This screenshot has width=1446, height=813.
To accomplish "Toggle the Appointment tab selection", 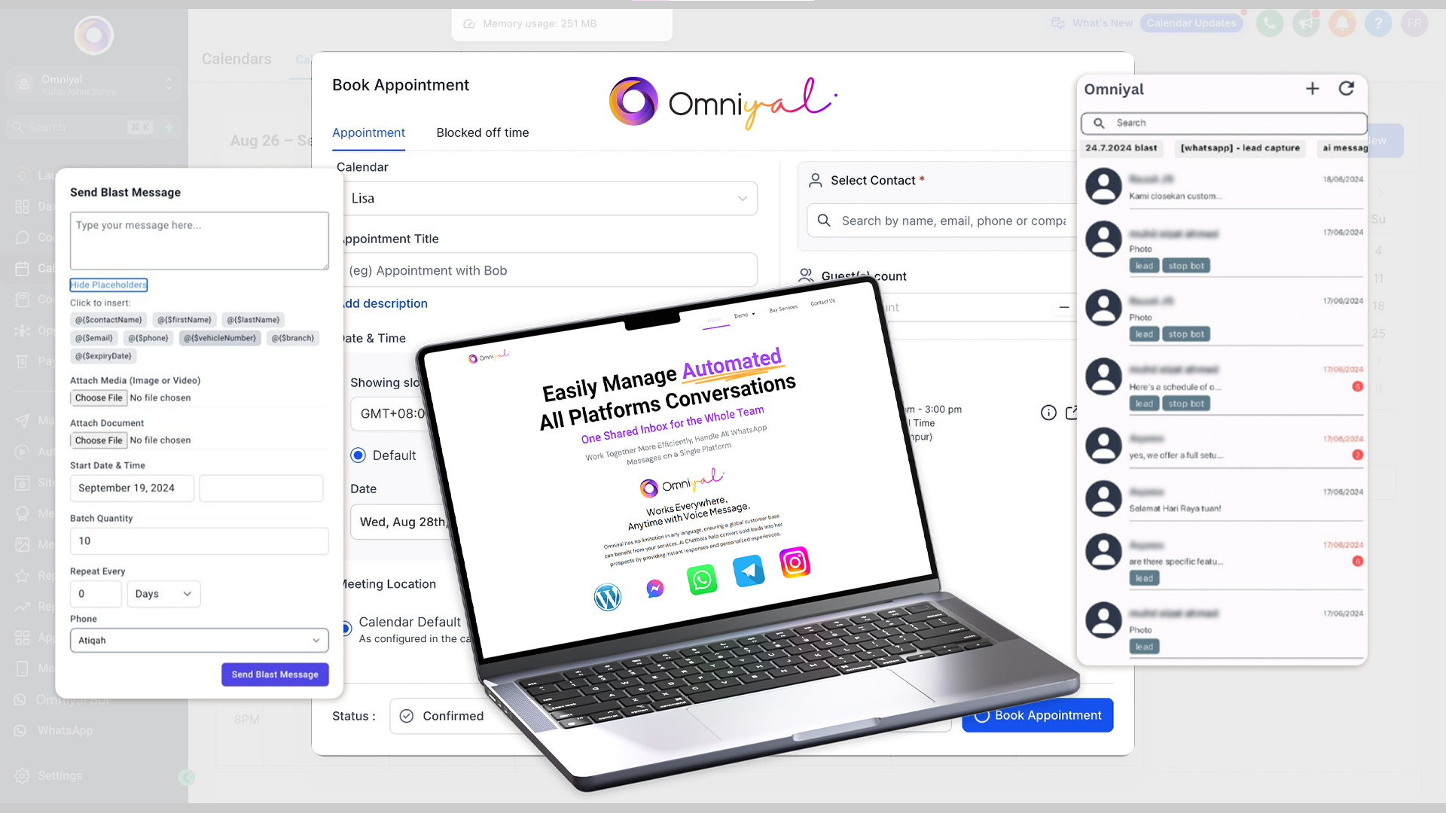I will pos(368,132).
